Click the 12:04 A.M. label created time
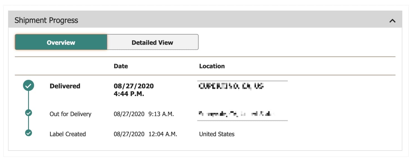The width and height of the screenshot is (414, 162). 162,134
